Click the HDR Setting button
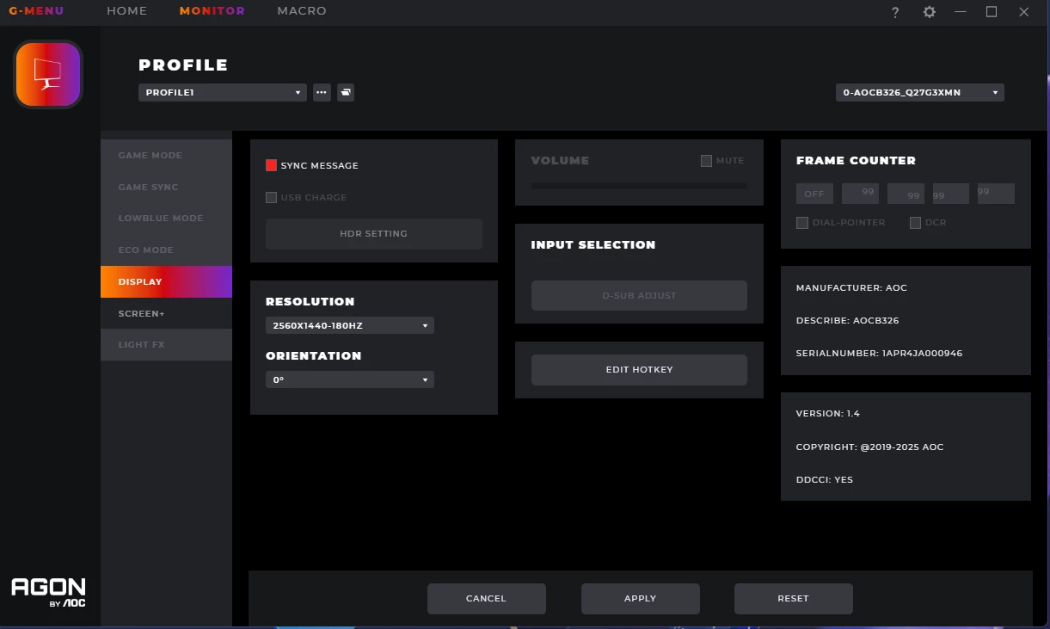The height and width of the screenshot is (629, 1050). pyautogui.click(x=373, y=234)
